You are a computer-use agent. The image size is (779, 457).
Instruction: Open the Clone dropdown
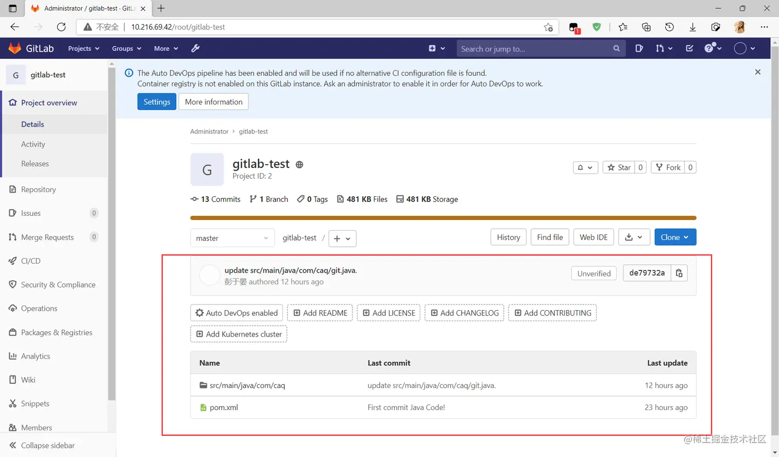tap(675, 237)
